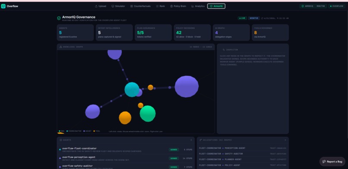Click SIGNED badge for perception-agent

[x=174, y=158]
